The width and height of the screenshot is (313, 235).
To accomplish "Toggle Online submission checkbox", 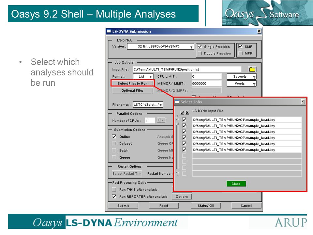I will click(114, 136).
